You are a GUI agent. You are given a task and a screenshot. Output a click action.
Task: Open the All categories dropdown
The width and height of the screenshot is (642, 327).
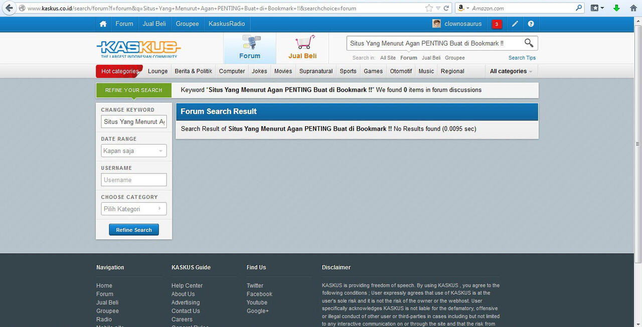(x=510, y=71)
